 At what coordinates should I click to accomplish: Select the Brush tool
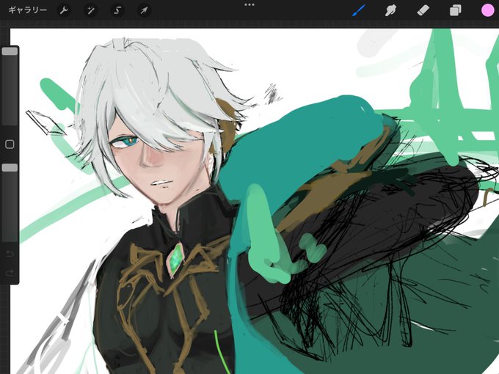pyautogui.click(x=359, y=10)
